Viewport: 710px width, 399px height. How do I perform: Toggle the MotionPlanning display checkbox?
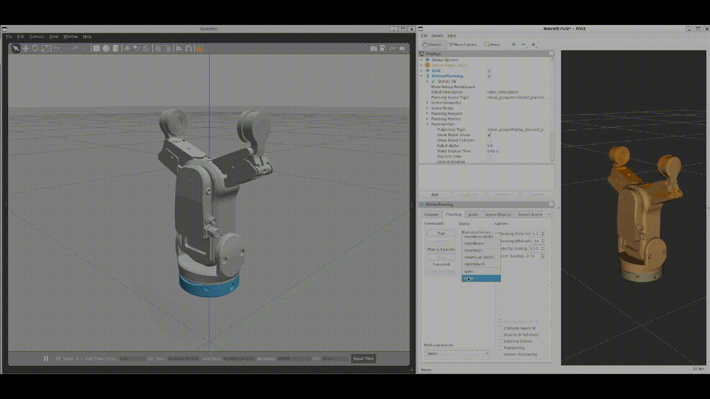[x=489, y=76]
